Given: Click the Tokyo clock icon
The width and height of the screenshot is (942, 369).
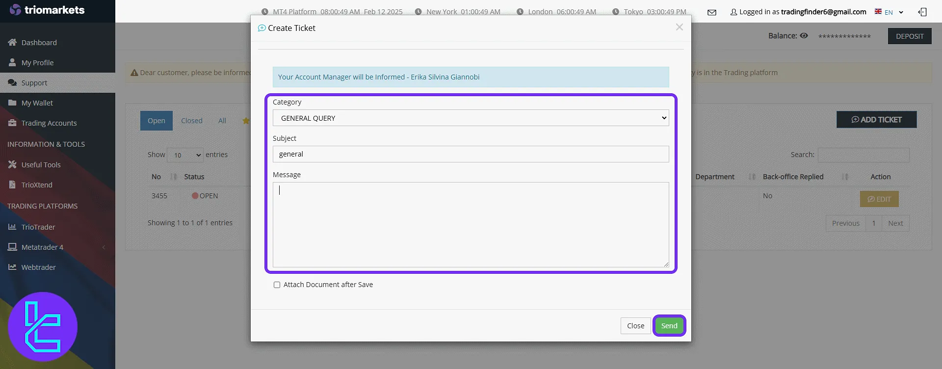Looking at the screenshot, I should click(x=616, y=12).
